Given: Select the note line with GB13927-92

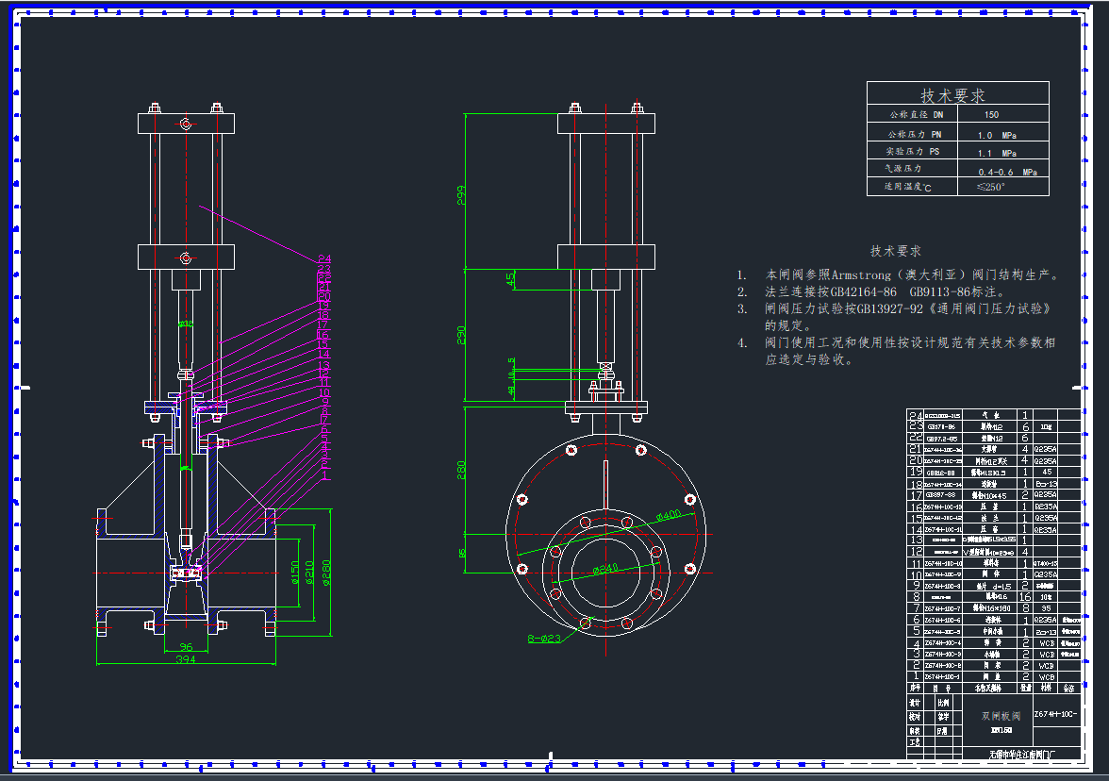Looking at the screenshot, I should pos(907,308).
